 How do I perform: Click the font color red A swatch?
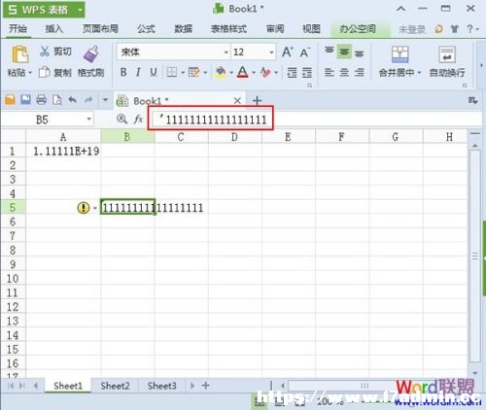[x=243, y=72]
